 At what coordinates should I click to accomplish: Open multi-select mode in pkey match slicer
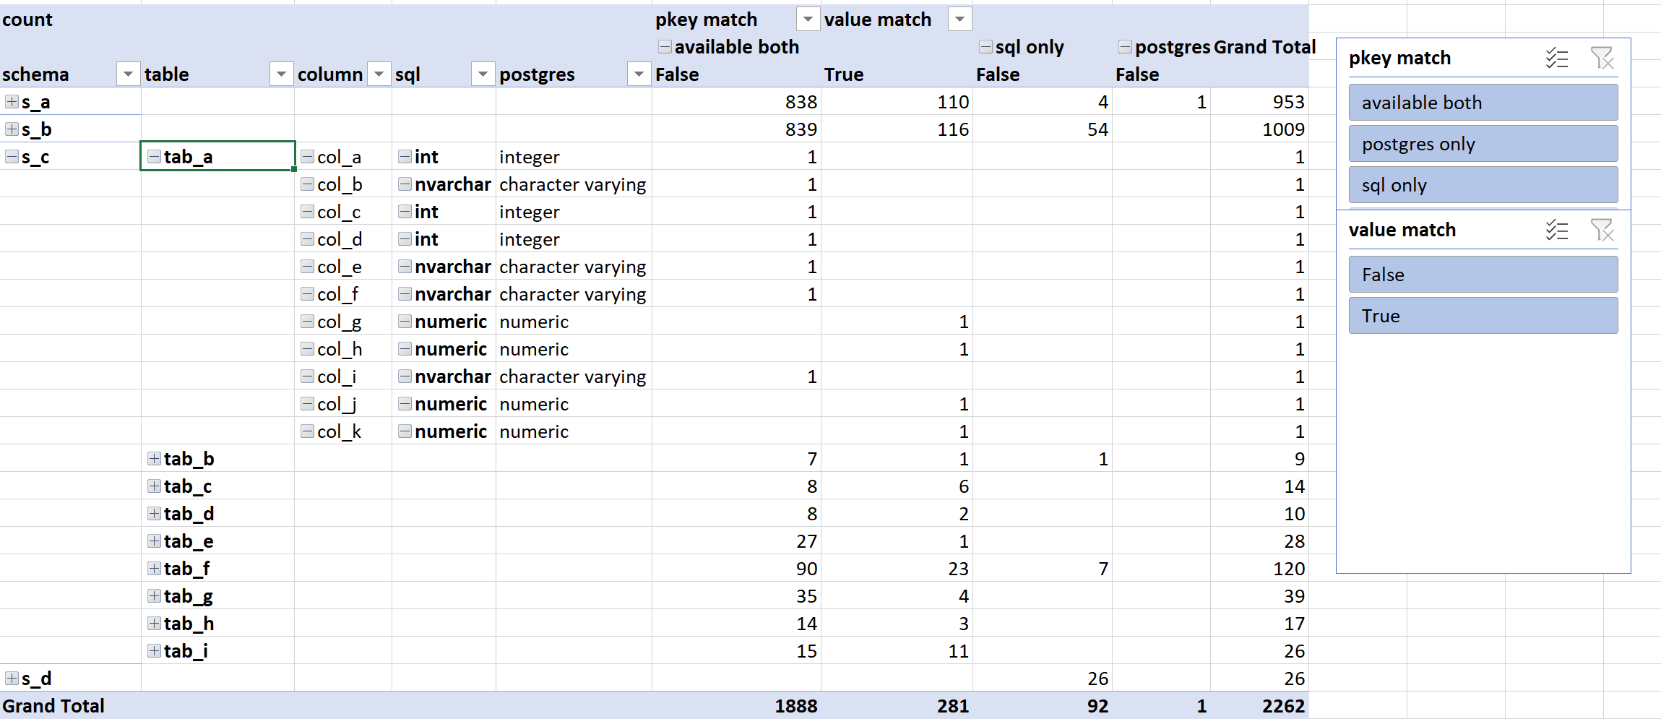1558,59
